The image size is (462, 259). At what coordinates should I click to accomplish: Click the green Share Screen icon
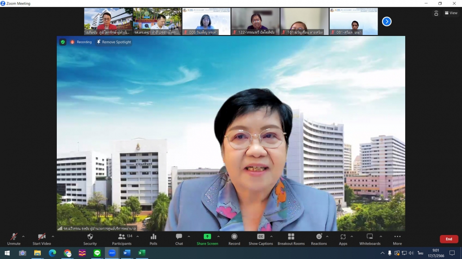207,236
